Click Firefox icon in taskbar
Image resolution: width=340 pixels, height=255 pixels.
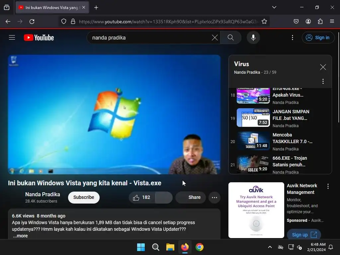point(185,247)
